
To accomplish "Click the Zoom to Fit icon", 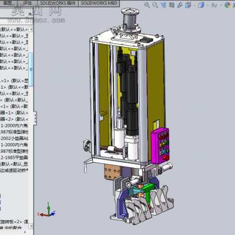I will [x=147, y=5].
